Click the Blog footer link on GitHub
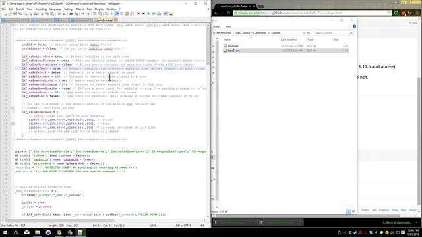Viewport: 422px width, 237px height. tap(403, 210)
